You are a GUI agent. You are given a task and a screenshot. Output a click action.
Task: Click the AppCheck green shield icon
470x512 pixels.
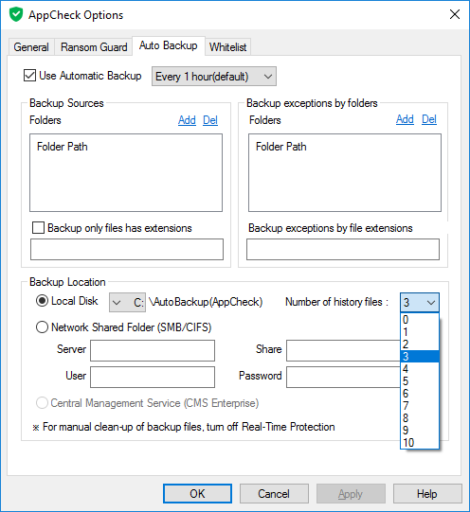pyautogui.click(x=16, y=15)
